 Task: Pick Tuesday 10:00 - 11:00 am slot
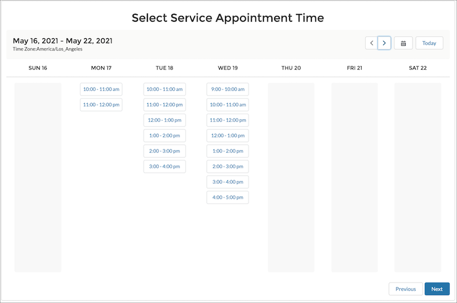[x=165, y=90]
